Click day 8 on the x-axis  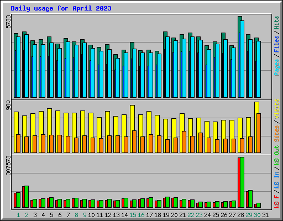click(76, 215)
